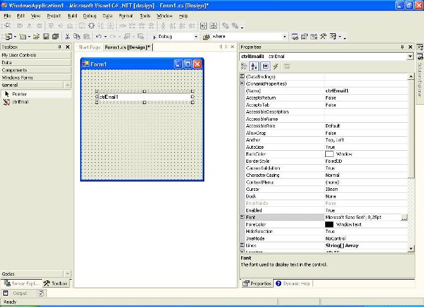The height and width of the screenshot is (307, 424).
Task: Click the Save floppy disk icon
Action: click(46, 37)
